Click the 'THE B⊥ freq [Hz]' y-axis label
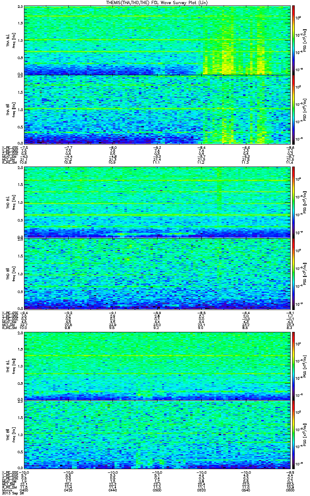Image resolution: width=310 pixels, height=496 pixels. point(11,366)
